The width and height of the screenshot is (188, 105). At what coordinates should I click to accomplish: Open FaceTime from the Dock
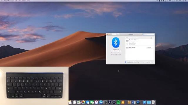click(x=92, y=102)
